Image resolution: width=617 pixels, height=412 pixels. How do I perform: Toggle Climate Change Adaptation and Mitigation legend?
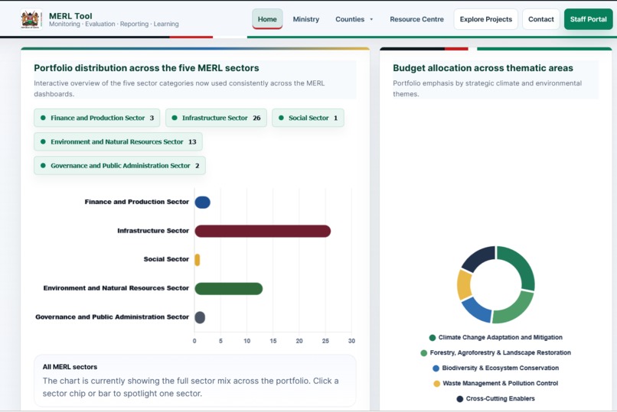tap(496, 337)
